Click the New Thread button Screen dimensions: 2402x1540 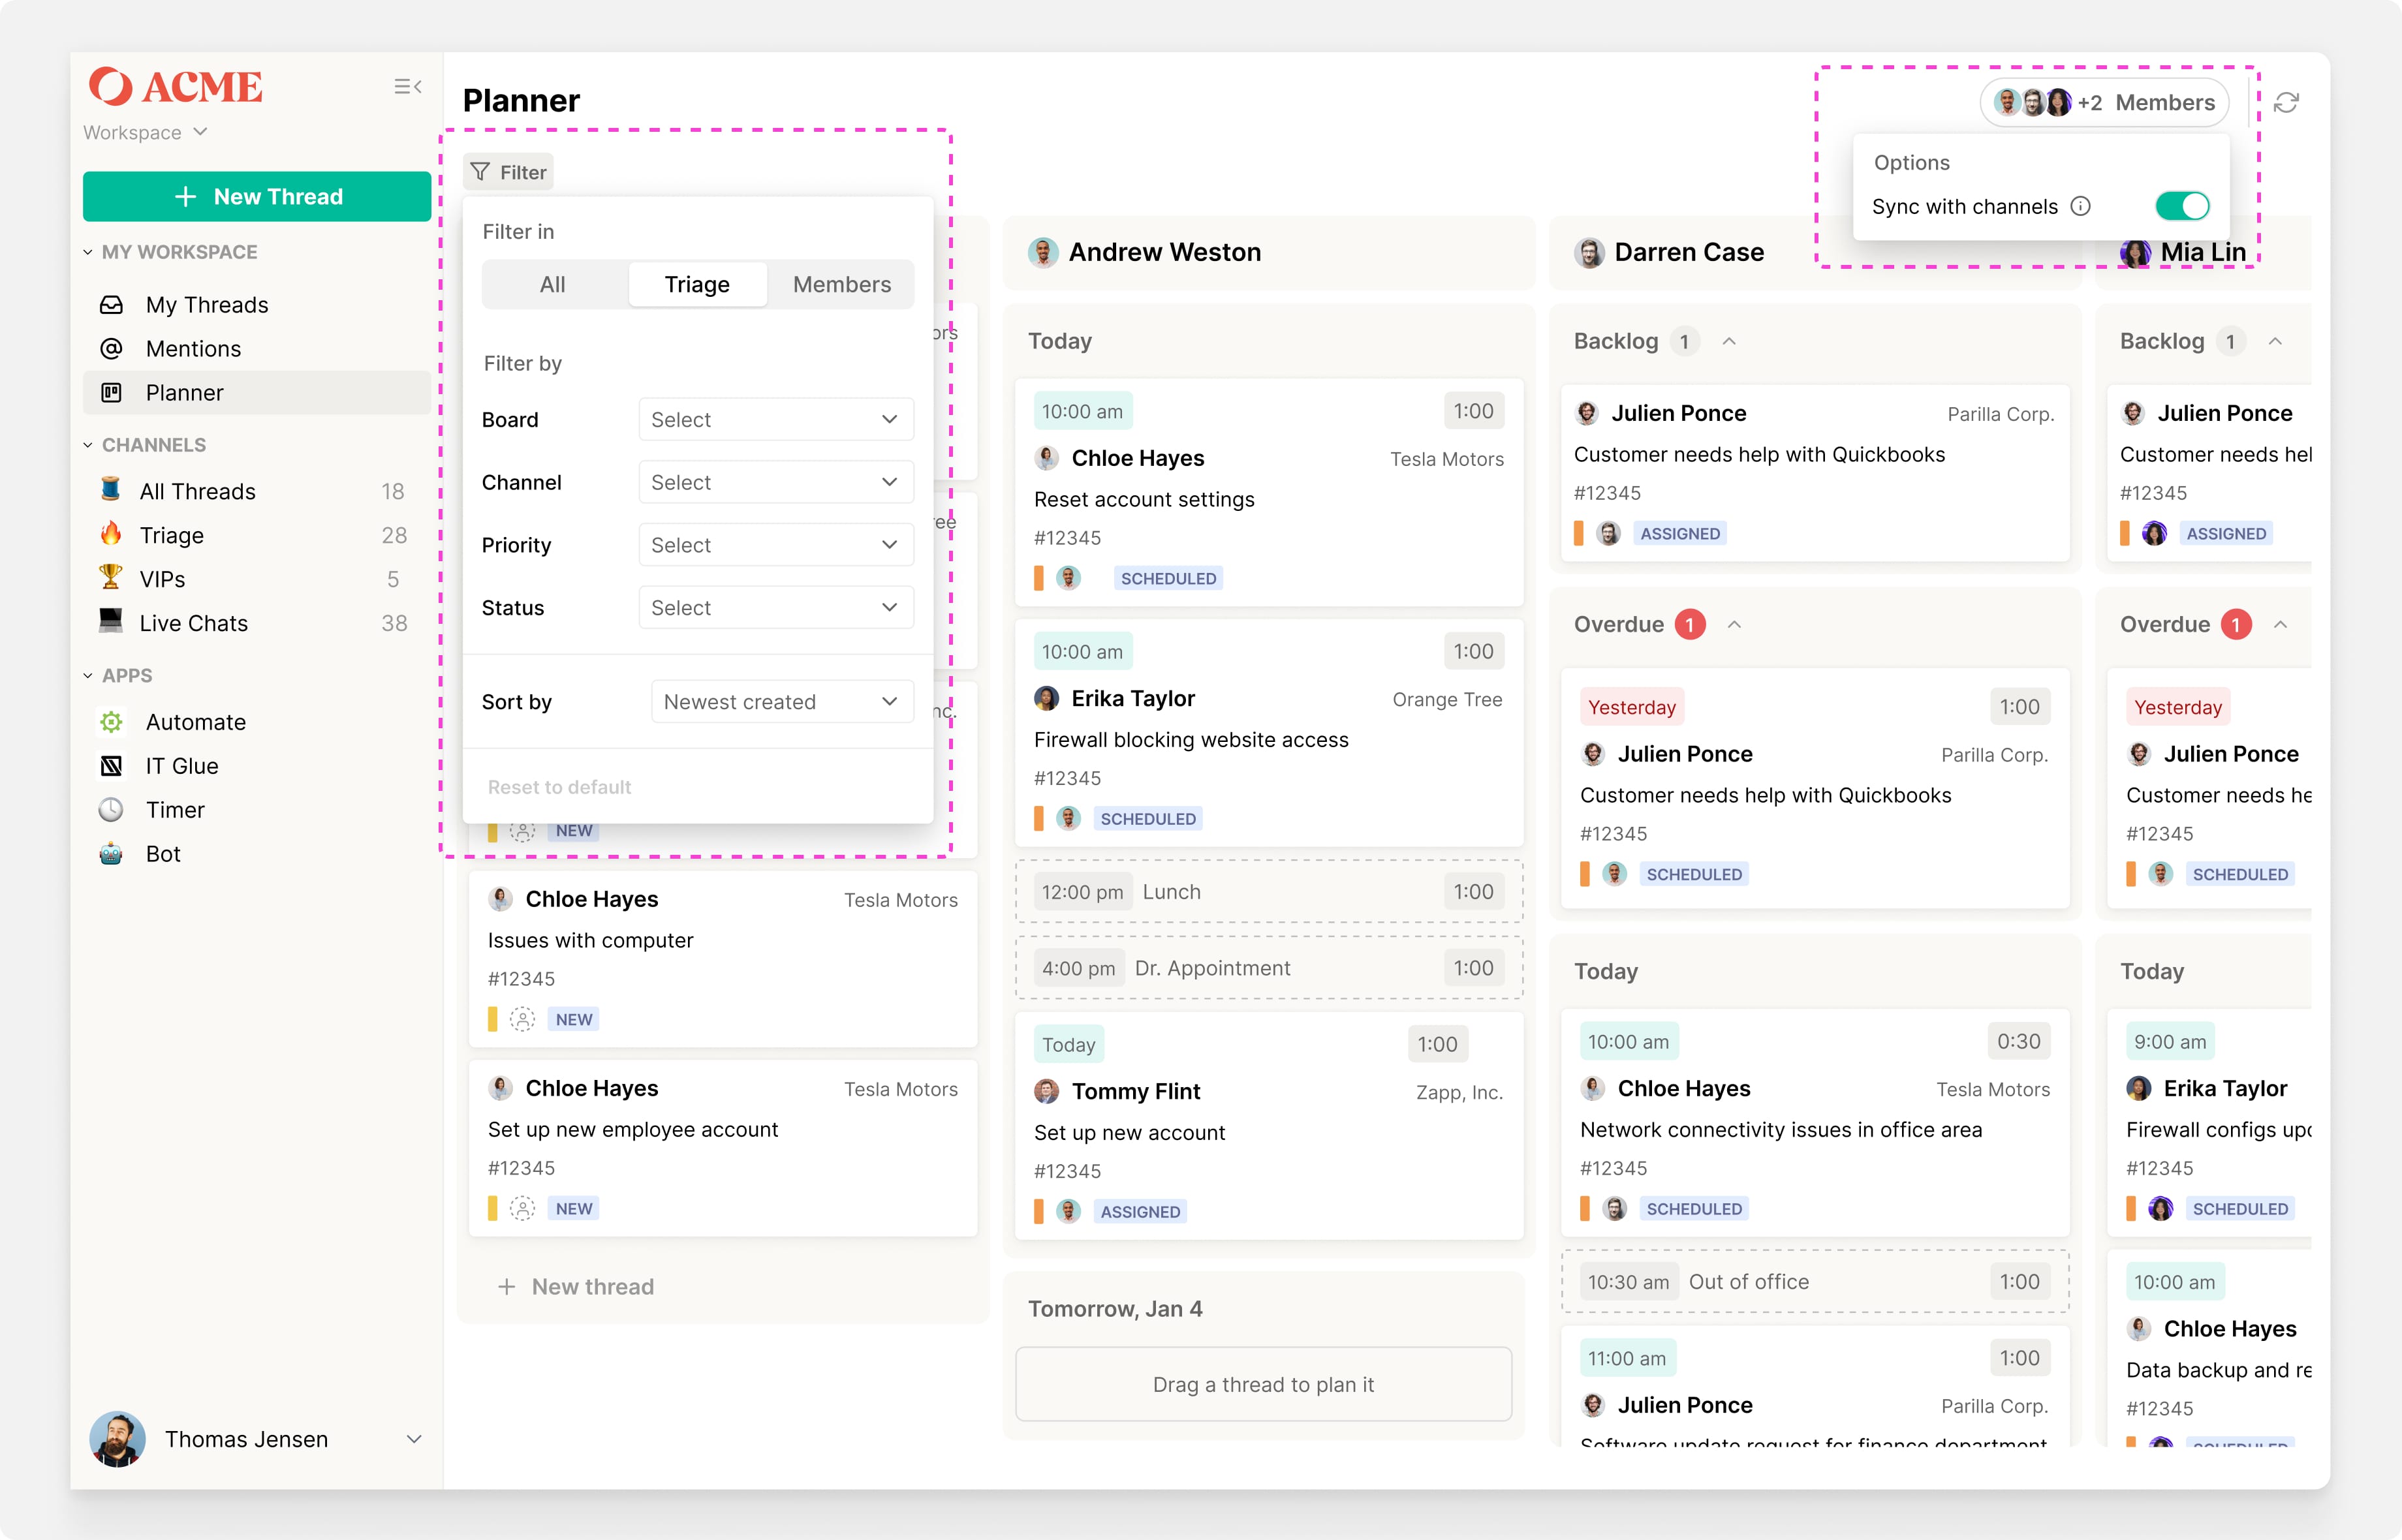click(x=257, y=197)
